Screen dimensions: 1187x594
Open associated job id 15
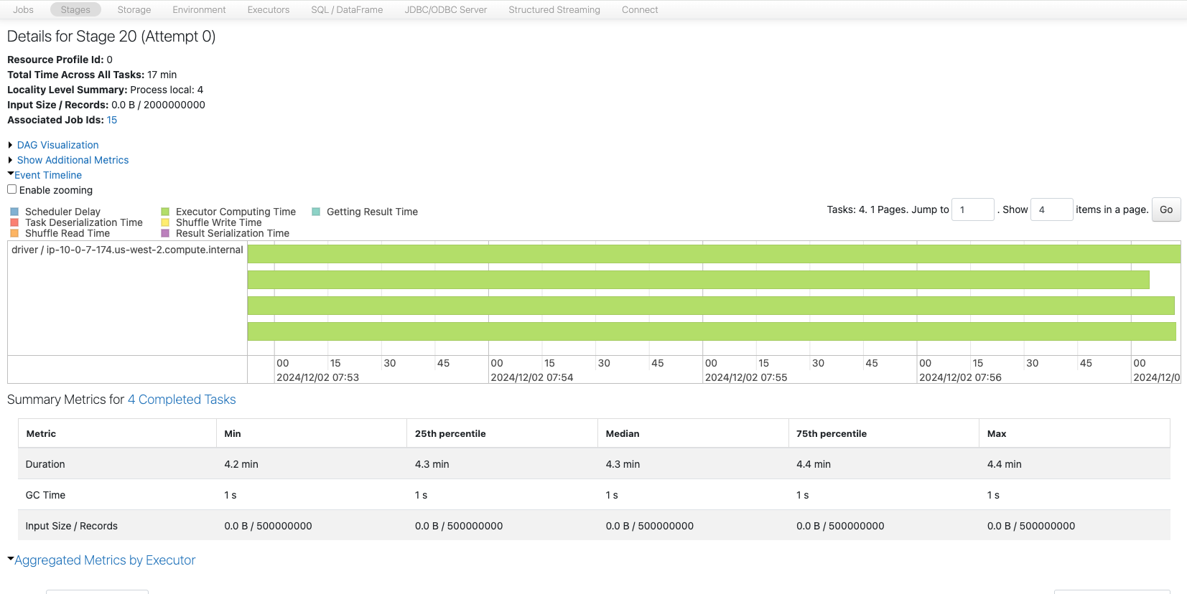click(112, 120)
